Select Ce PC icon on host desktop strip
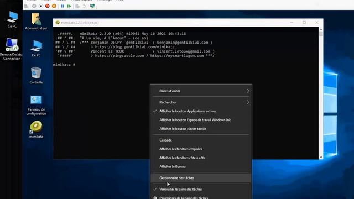Screen dimensions: 354x199 (x=12, y=20)
